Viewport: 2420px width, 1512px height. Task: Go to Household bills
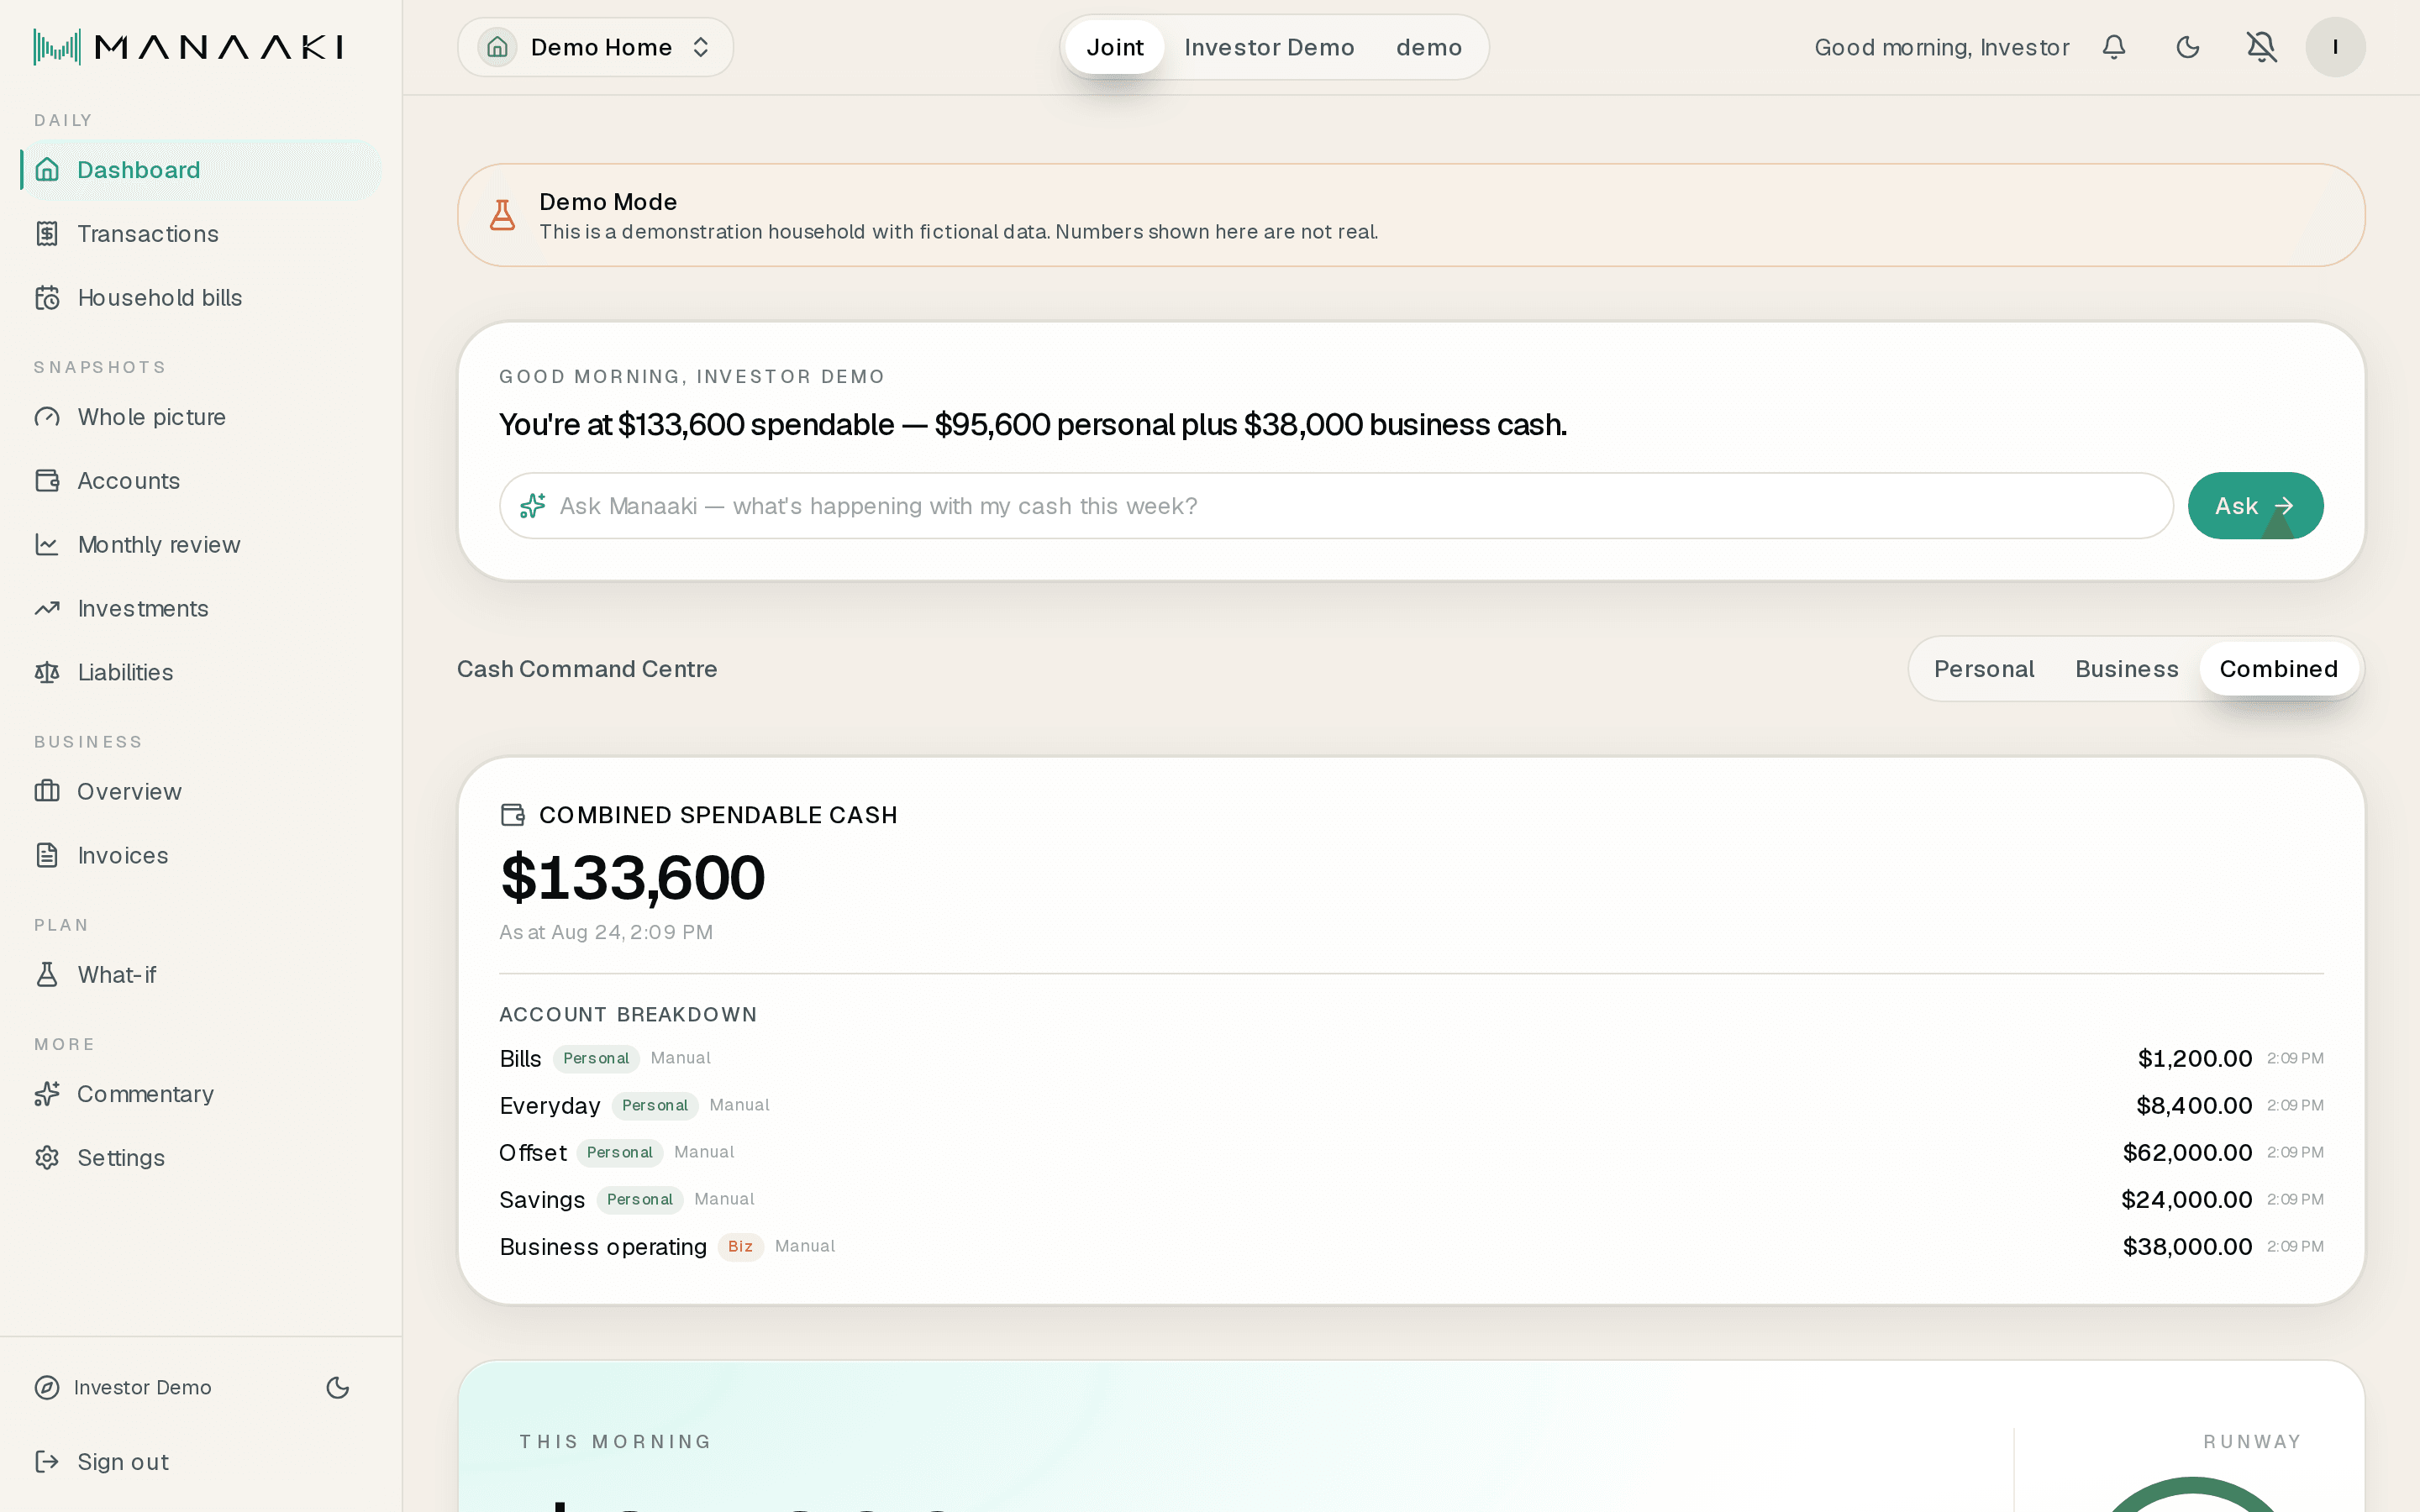point(200,298)
